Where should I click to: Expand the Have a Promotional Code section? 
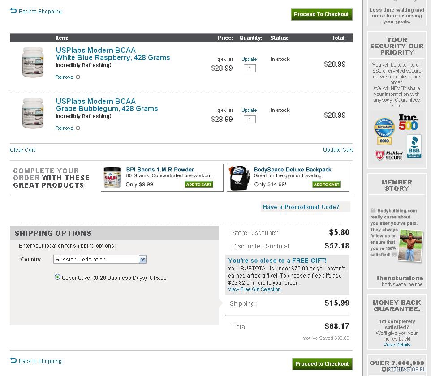pyautogui.click(x=301, y=207)
